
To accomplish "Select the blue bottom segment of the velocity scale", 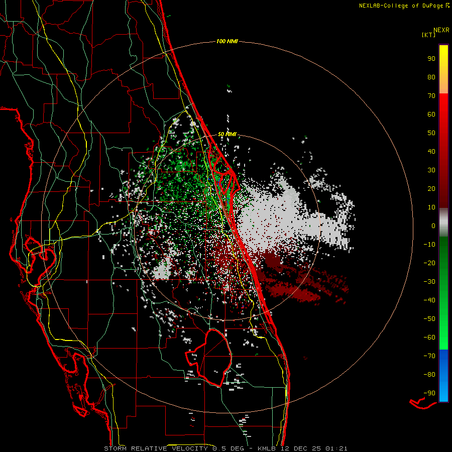I will coord(443,376).
